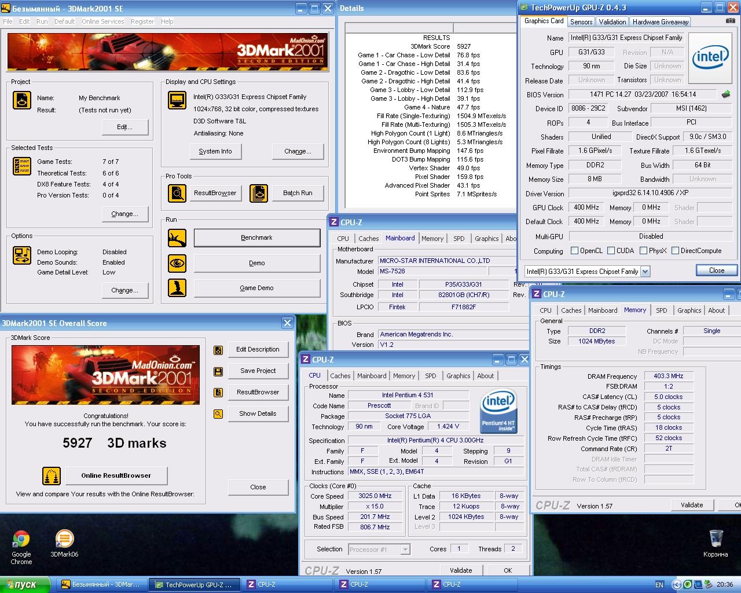This screenshot has width=741, height=593.
Task: Enable the CUDA checkbox in GPU-Z
Action: pyautogui.click(x=611, y=251)
